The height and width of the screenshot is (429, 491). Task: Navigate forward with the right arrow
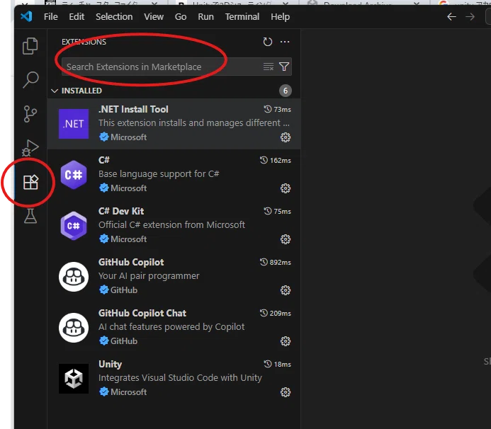pos(470,16)
